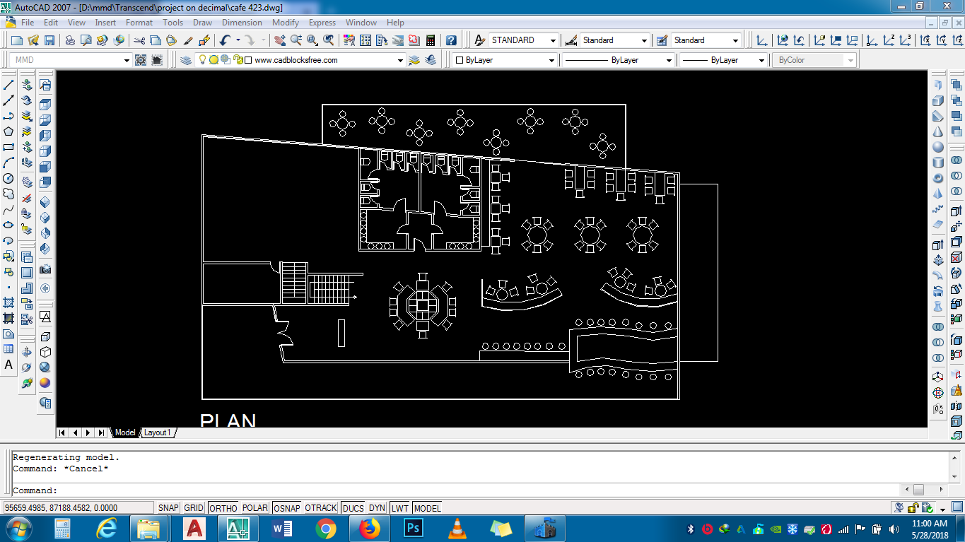Switch to the Layout1 tab
The width and height of the screenshot is (965, 542).
point(157,432)
